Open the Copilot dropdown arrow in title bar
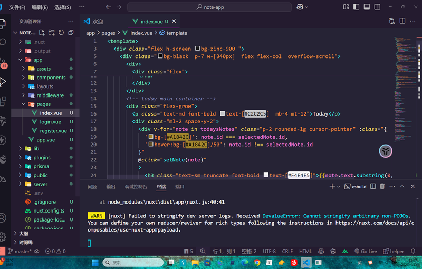Image resolution: width=422 pixels, height=269 pixels. [x=306, y=7]
